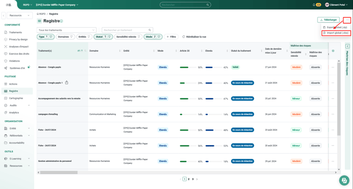Open the Raccourcis dropdown

19,15
